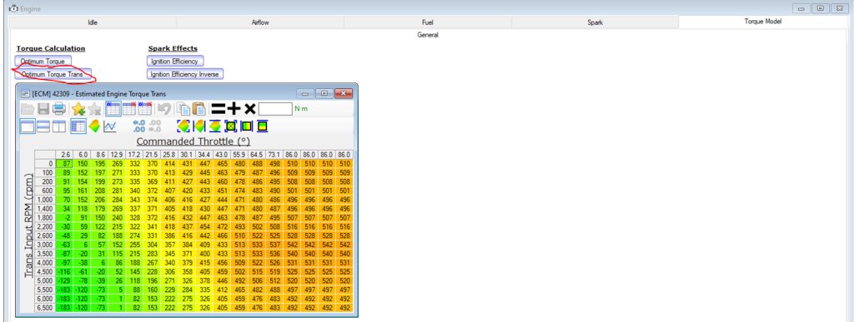Select the middle table compare icon
Screen dimensions: 854x322
129,108
